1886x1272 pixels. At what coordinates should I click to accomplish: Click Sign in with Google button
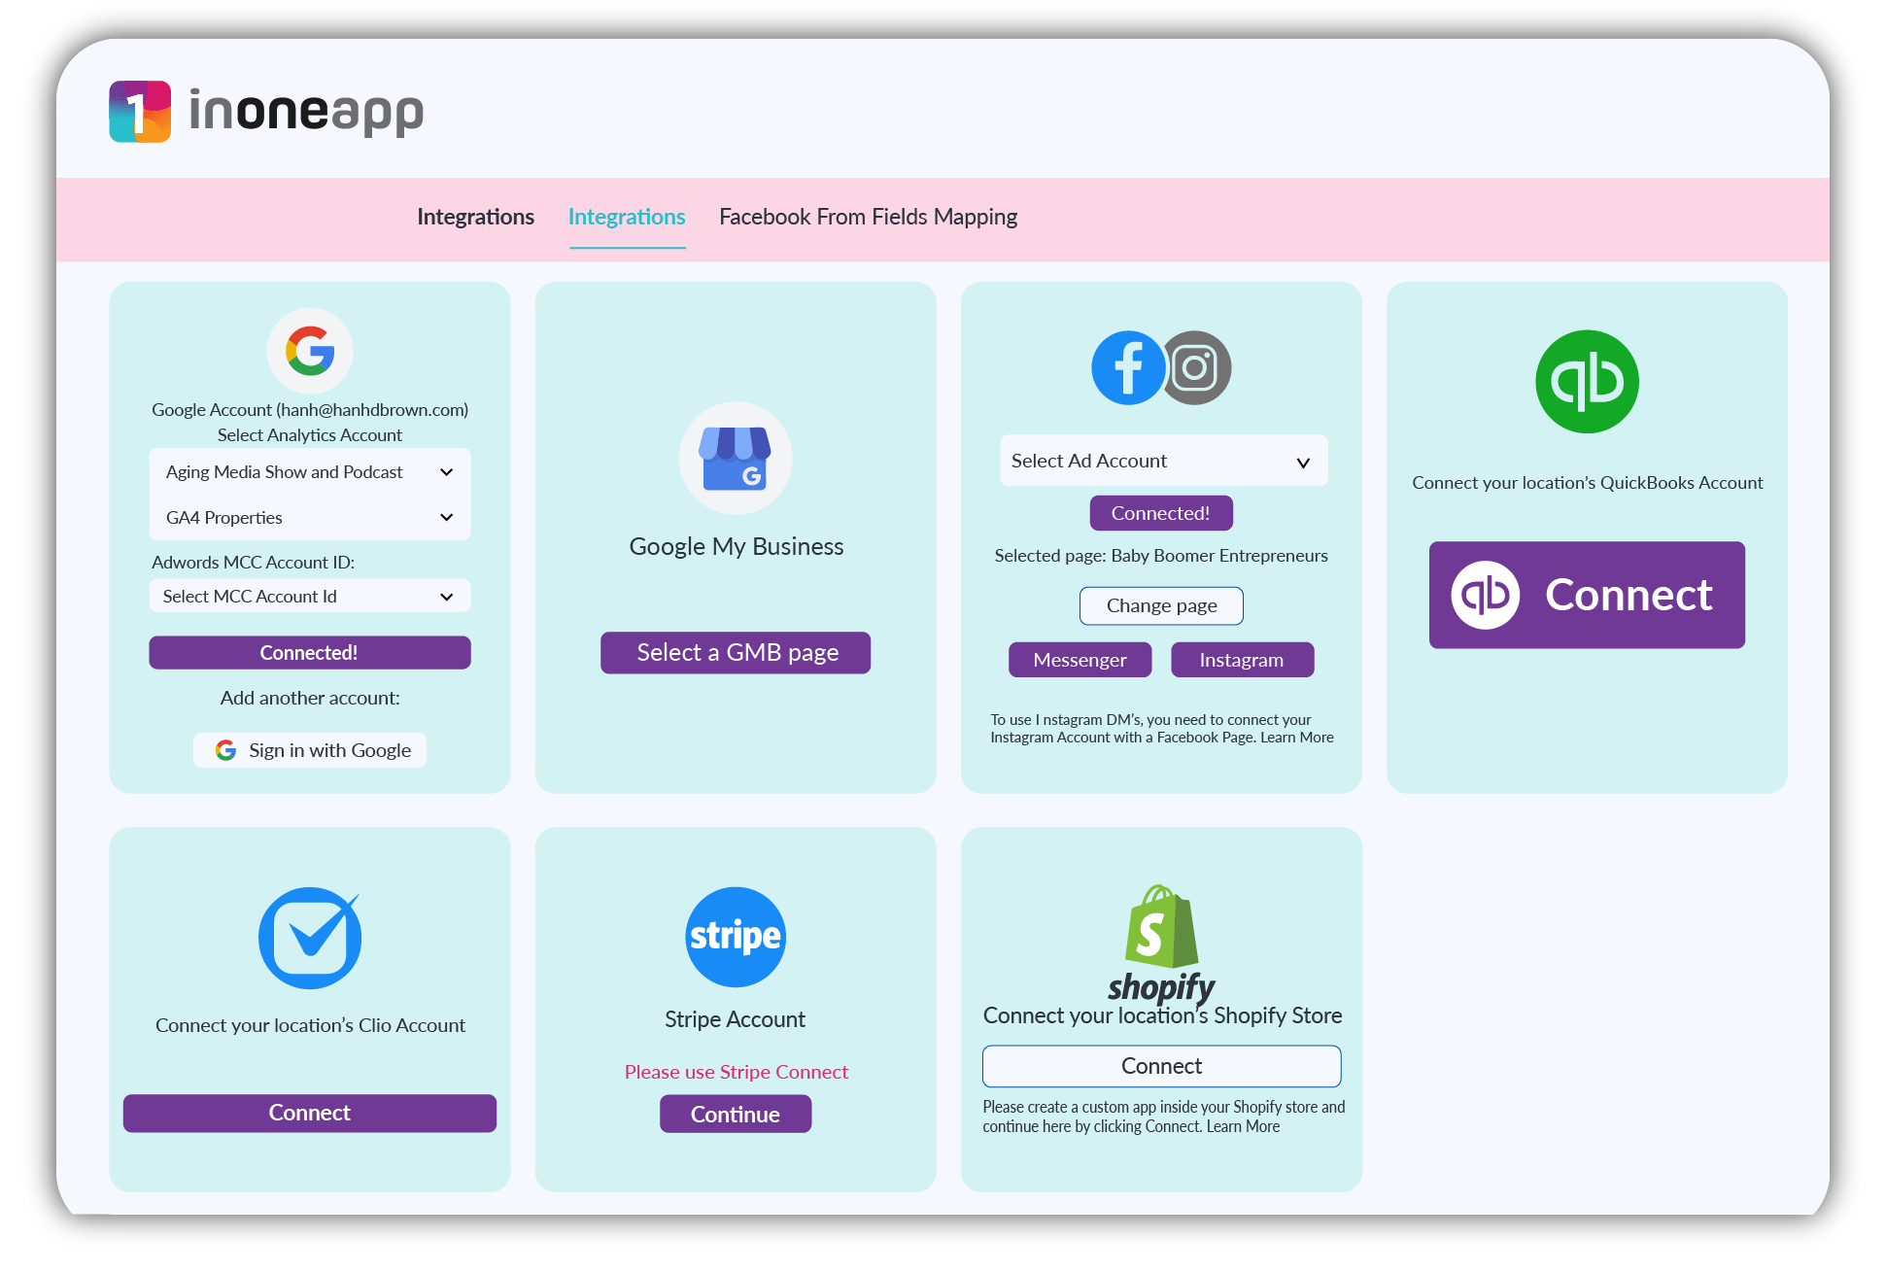click(x=310, y=750)
